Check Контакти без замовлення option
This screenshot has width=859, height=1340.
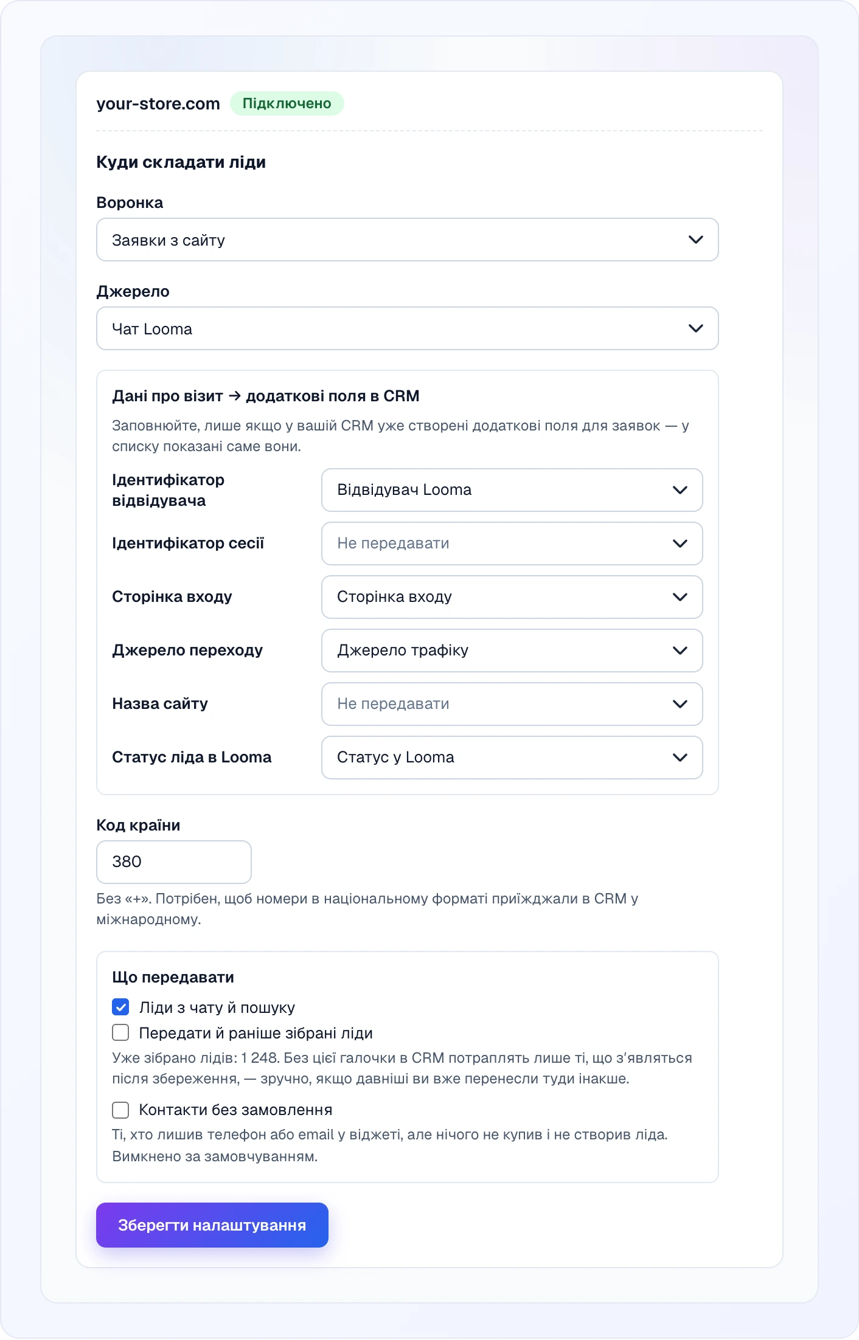click(x=120, y=1110)
